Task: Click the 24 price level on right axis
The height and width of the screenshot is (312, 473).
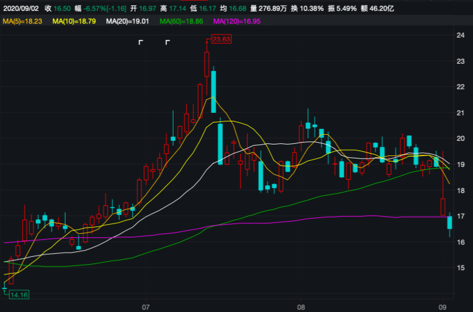Action: coord(460,35)
